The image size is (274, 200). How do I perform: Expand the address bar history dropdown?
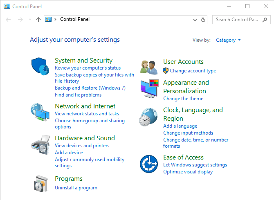click(x=195, y=20)
